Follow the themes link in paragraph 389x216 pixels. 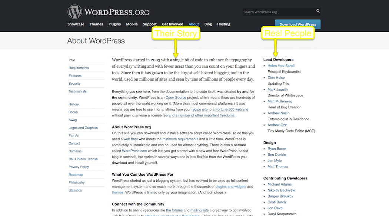[x=117, y=193]
